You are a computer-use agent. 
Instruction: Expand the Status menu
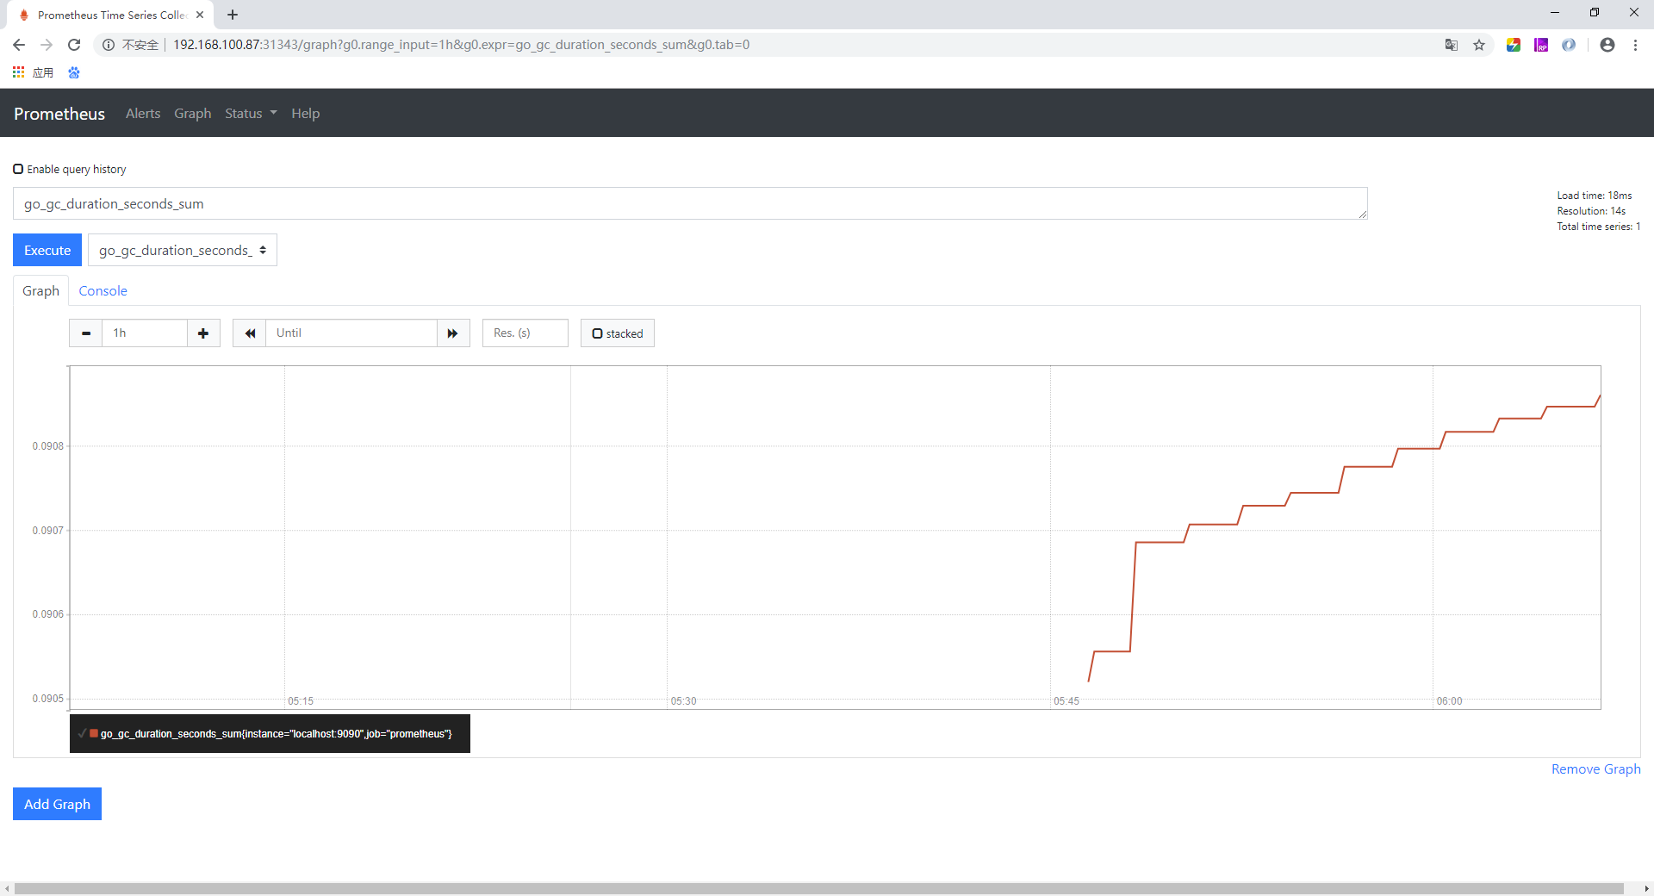click(251, 113)
